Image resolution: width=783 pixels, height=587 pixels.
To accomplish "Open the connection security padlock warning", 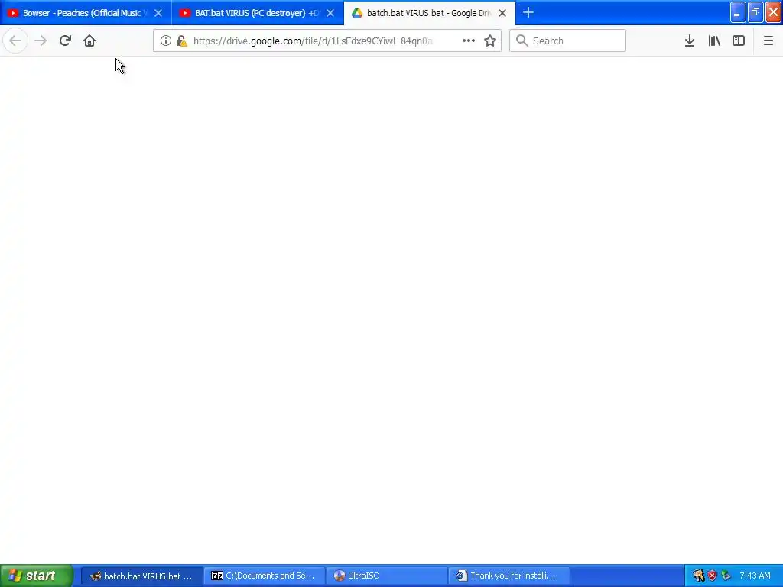I will pos(182,41).
